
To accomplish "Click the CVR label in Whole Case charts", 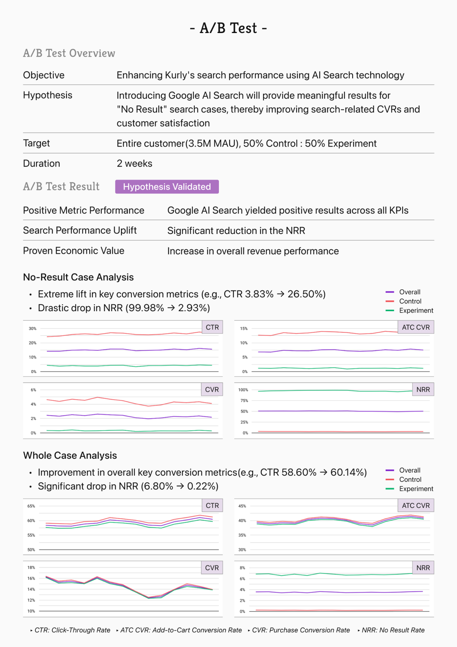I will click(212, 568).
